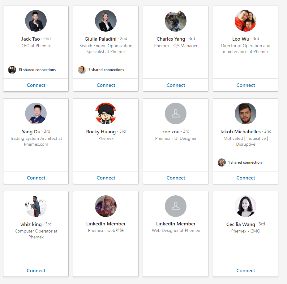Click Rocky Huang's cartoon avatar

106,113
